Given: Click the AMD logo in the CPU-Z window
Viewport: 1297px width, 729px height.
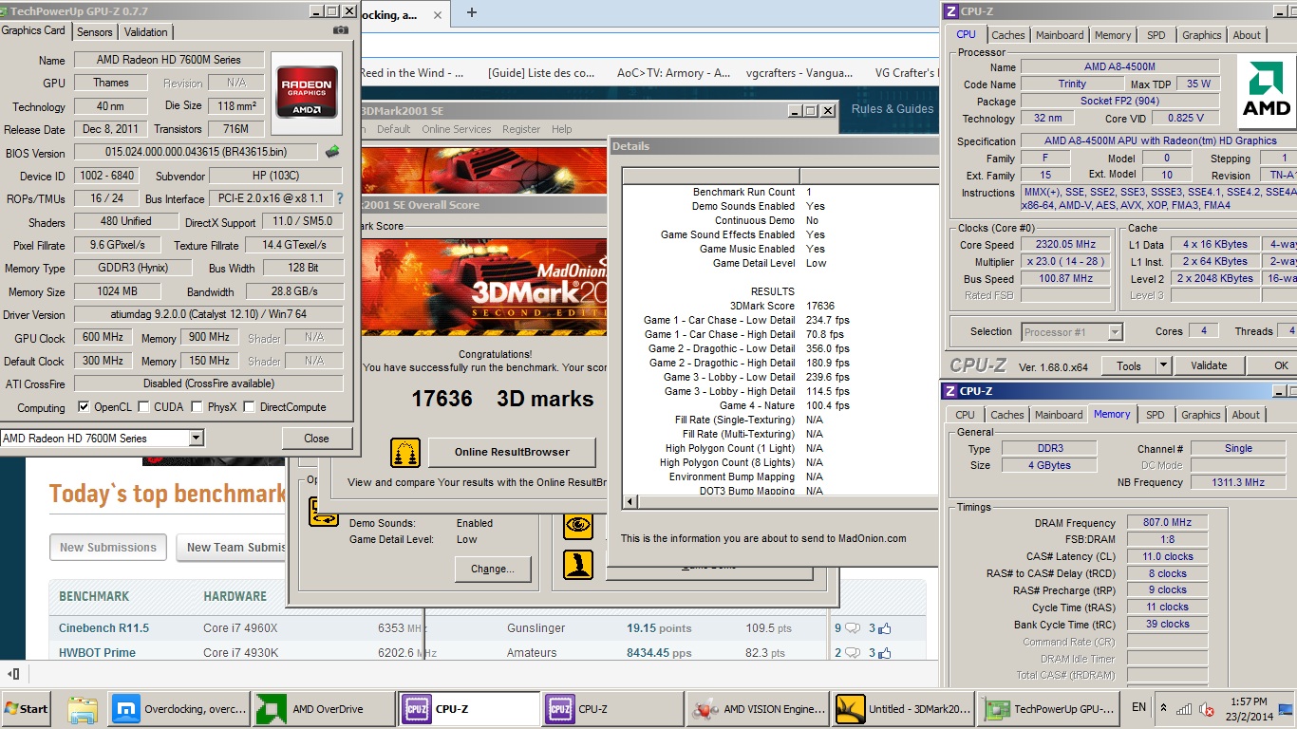Looking at the screenshot, I should pos(1268,91).
